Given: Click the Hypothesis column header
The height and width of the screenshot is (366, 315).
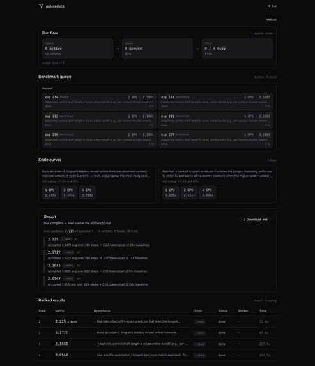Looking at the screenshot, I should point(102,311).
